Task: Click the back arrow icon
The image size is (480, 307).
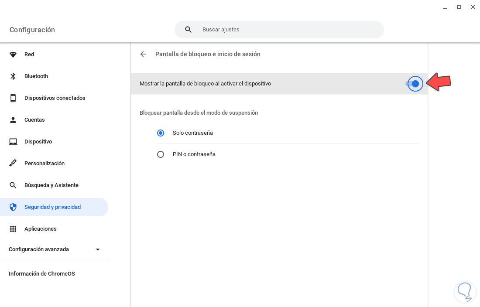Action: [143, 54]
